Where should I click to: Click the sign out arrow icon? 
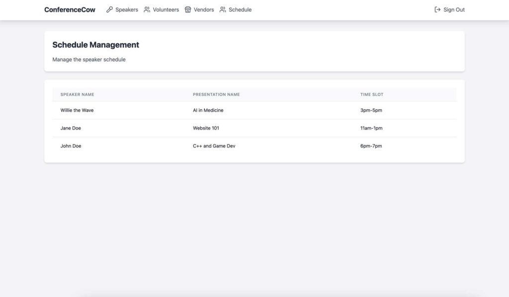tap(437, 9)
